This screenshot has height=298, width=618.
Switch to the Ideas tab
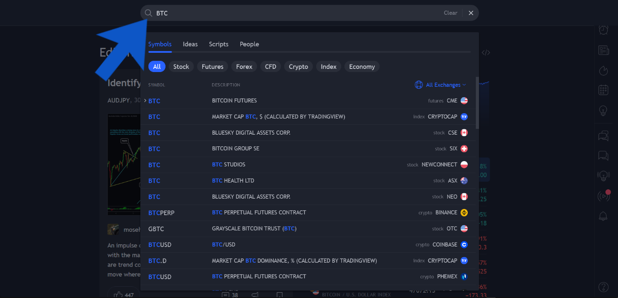(x=190, y=44)
